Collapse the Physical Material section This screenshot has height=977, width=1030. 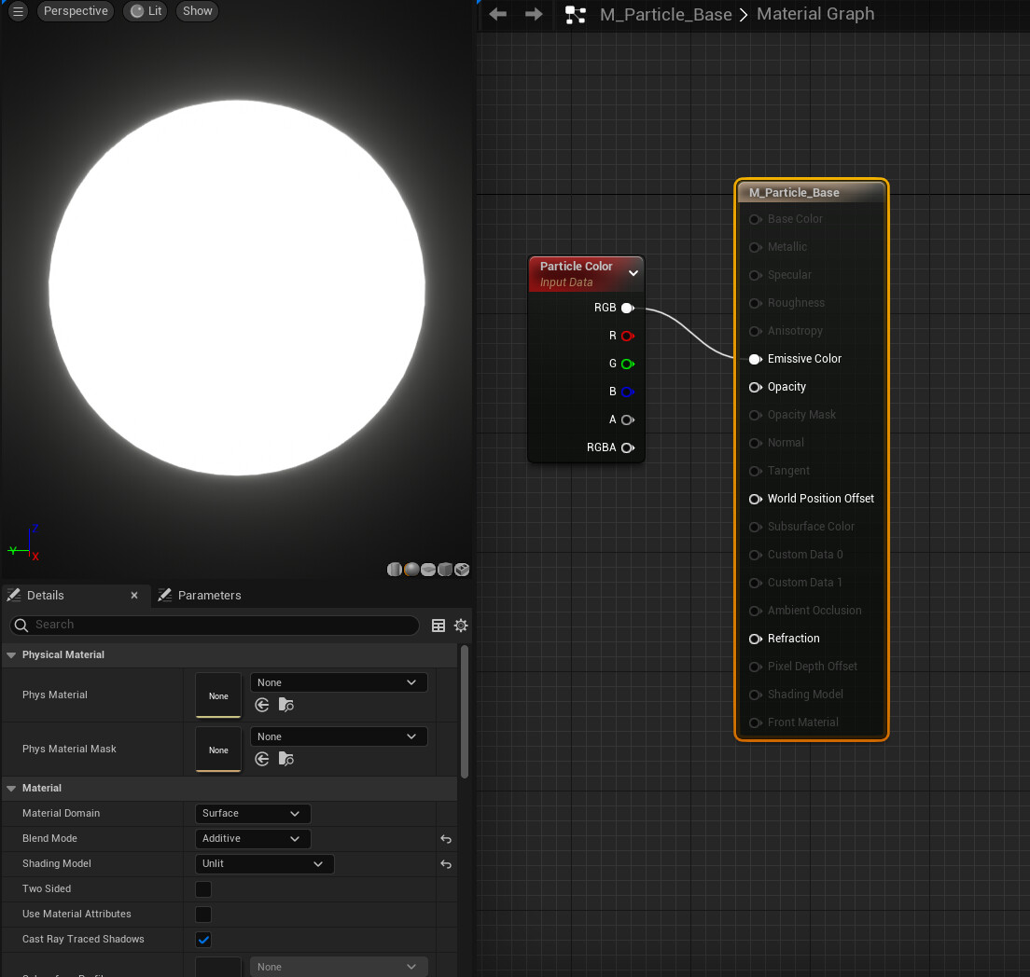[12, 655]
